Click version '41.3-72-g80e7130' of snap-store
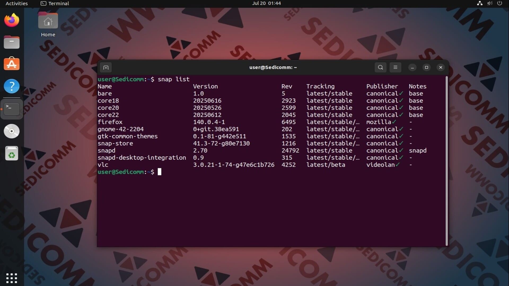The width and height of the screenshot is (509, 286). [x=221, y=144]
